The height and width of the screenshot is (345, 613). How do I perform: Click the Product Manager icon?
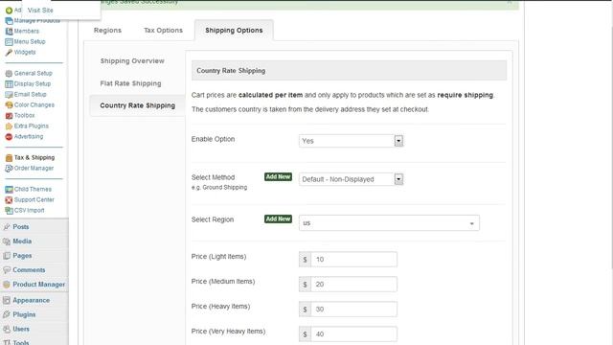pyautogui.click(x=7, y=285)
